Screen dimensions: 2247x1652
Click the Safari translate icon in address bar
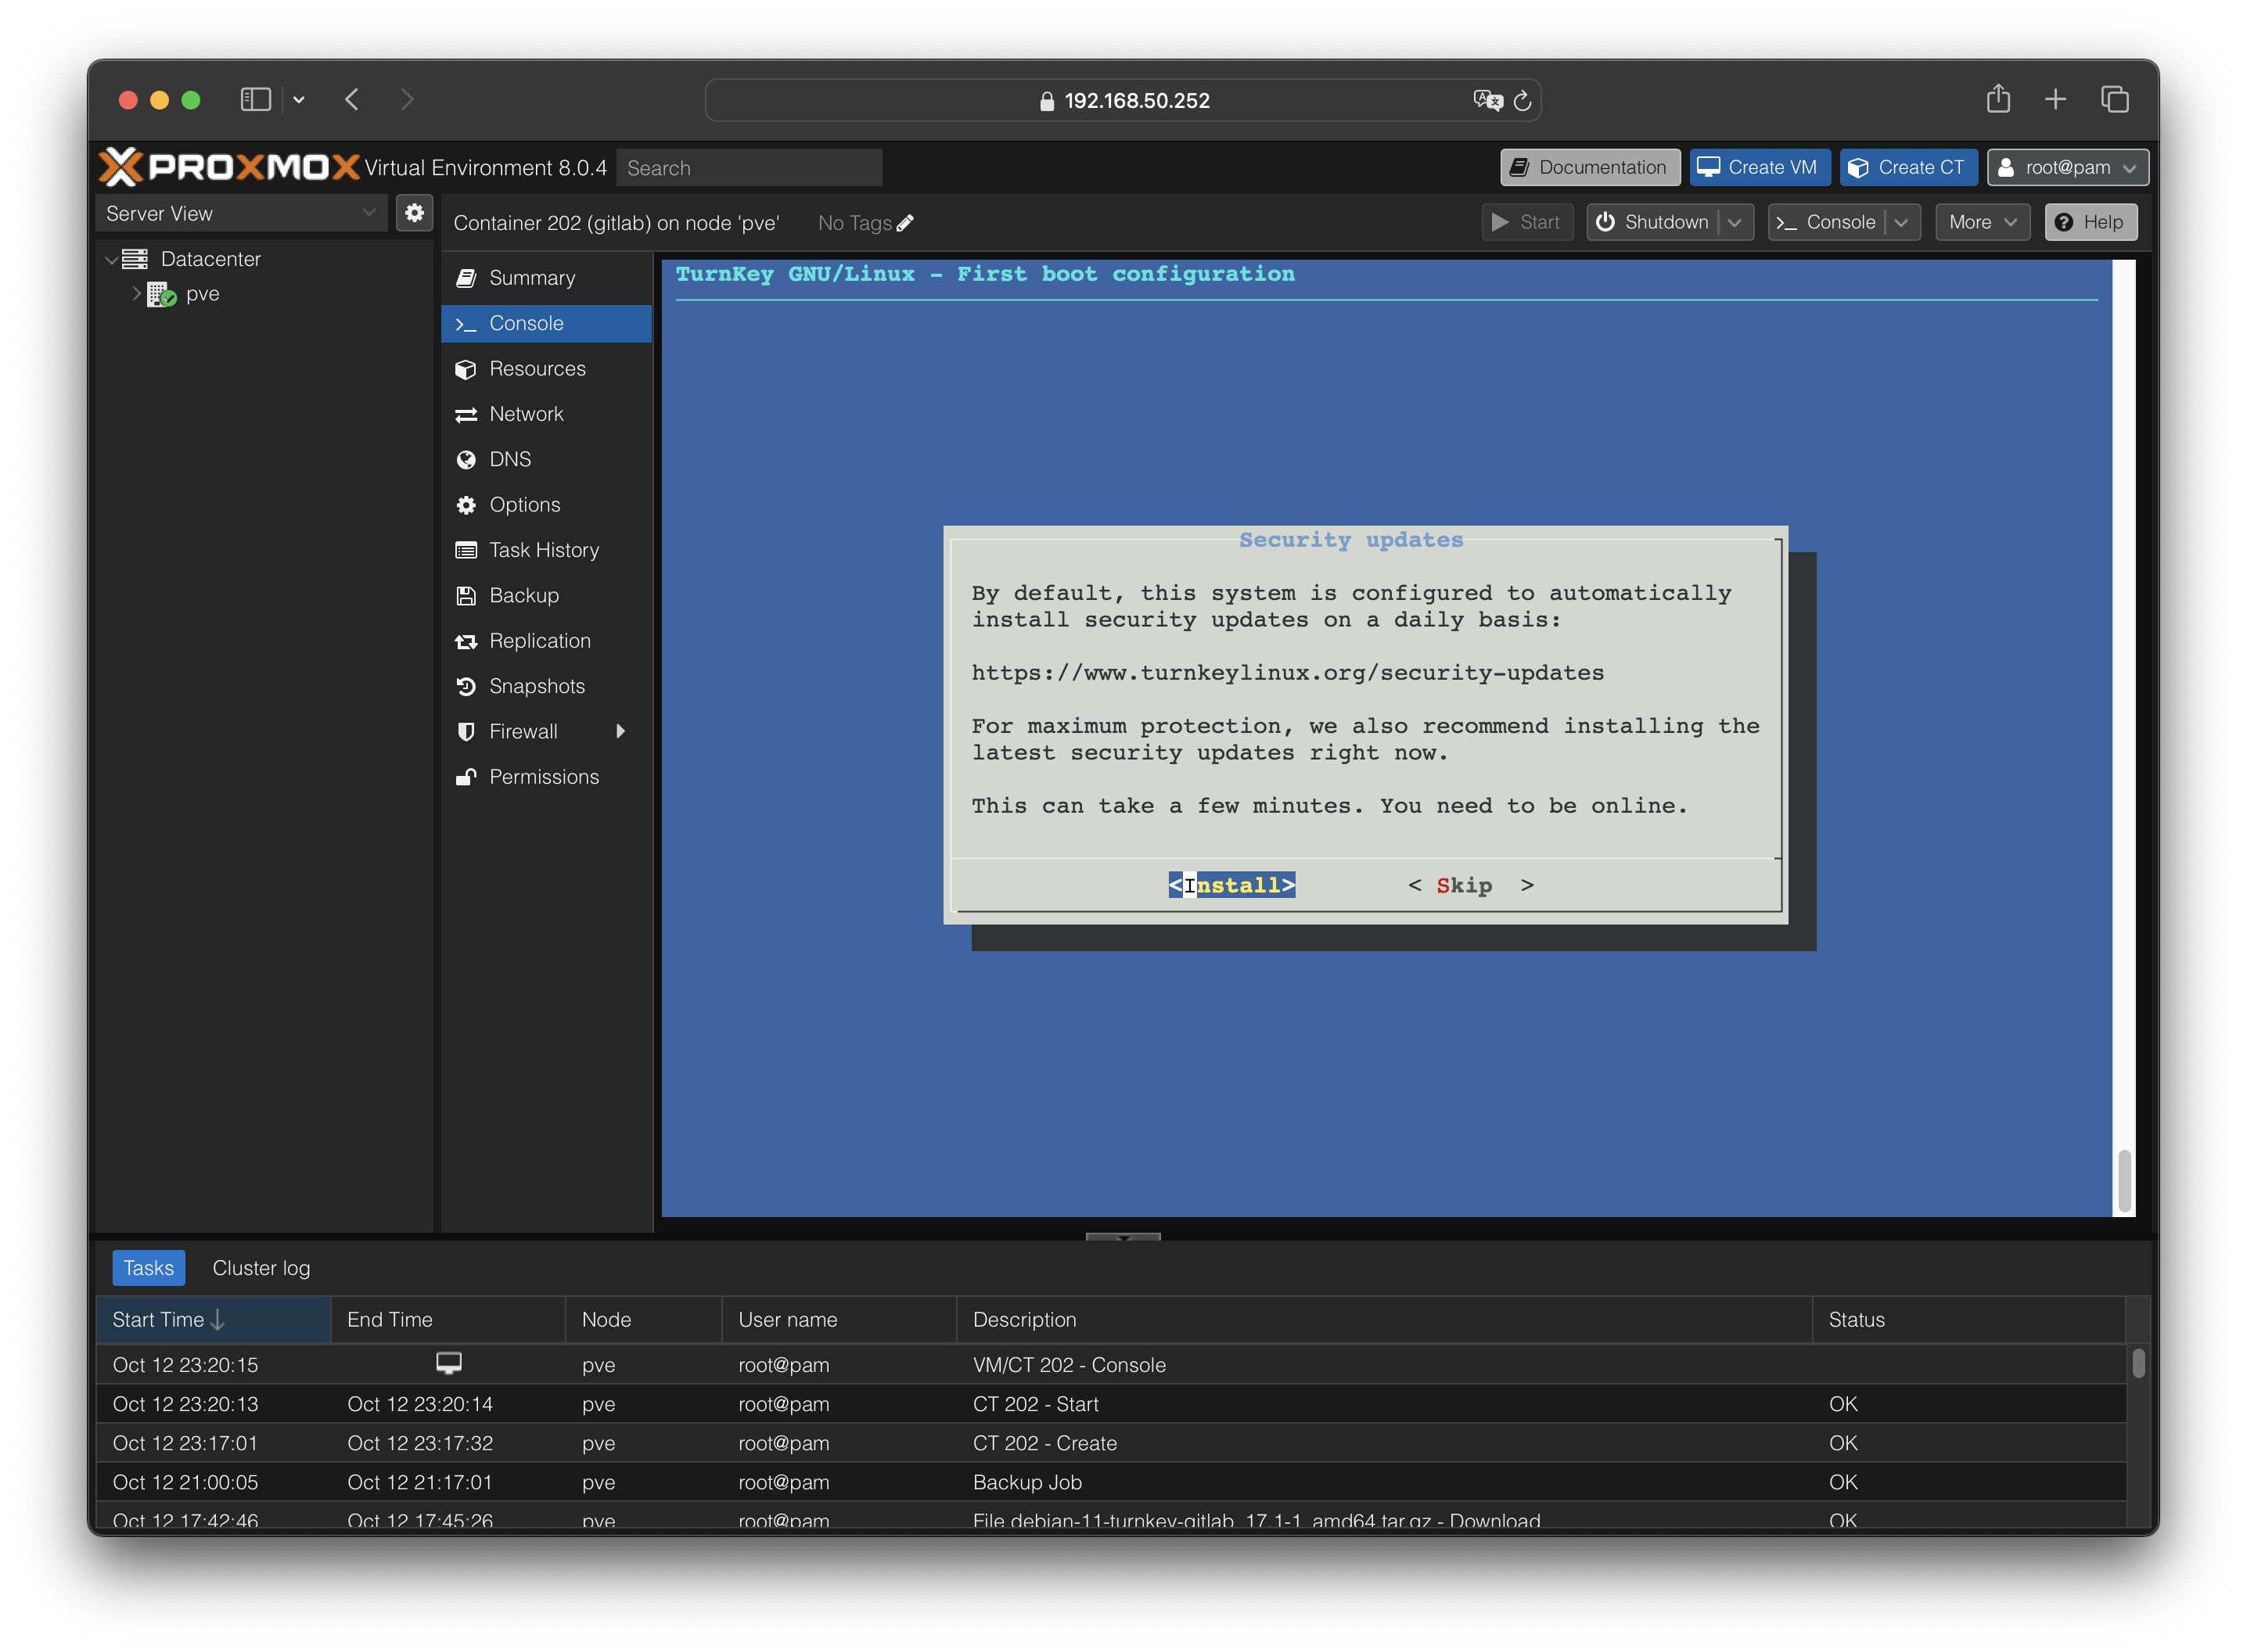(x=1487, y=100)
